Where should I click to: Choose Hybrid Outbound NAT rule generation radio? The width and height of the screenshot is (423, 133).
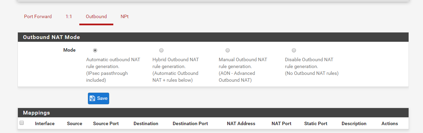[x=161, y=50]
